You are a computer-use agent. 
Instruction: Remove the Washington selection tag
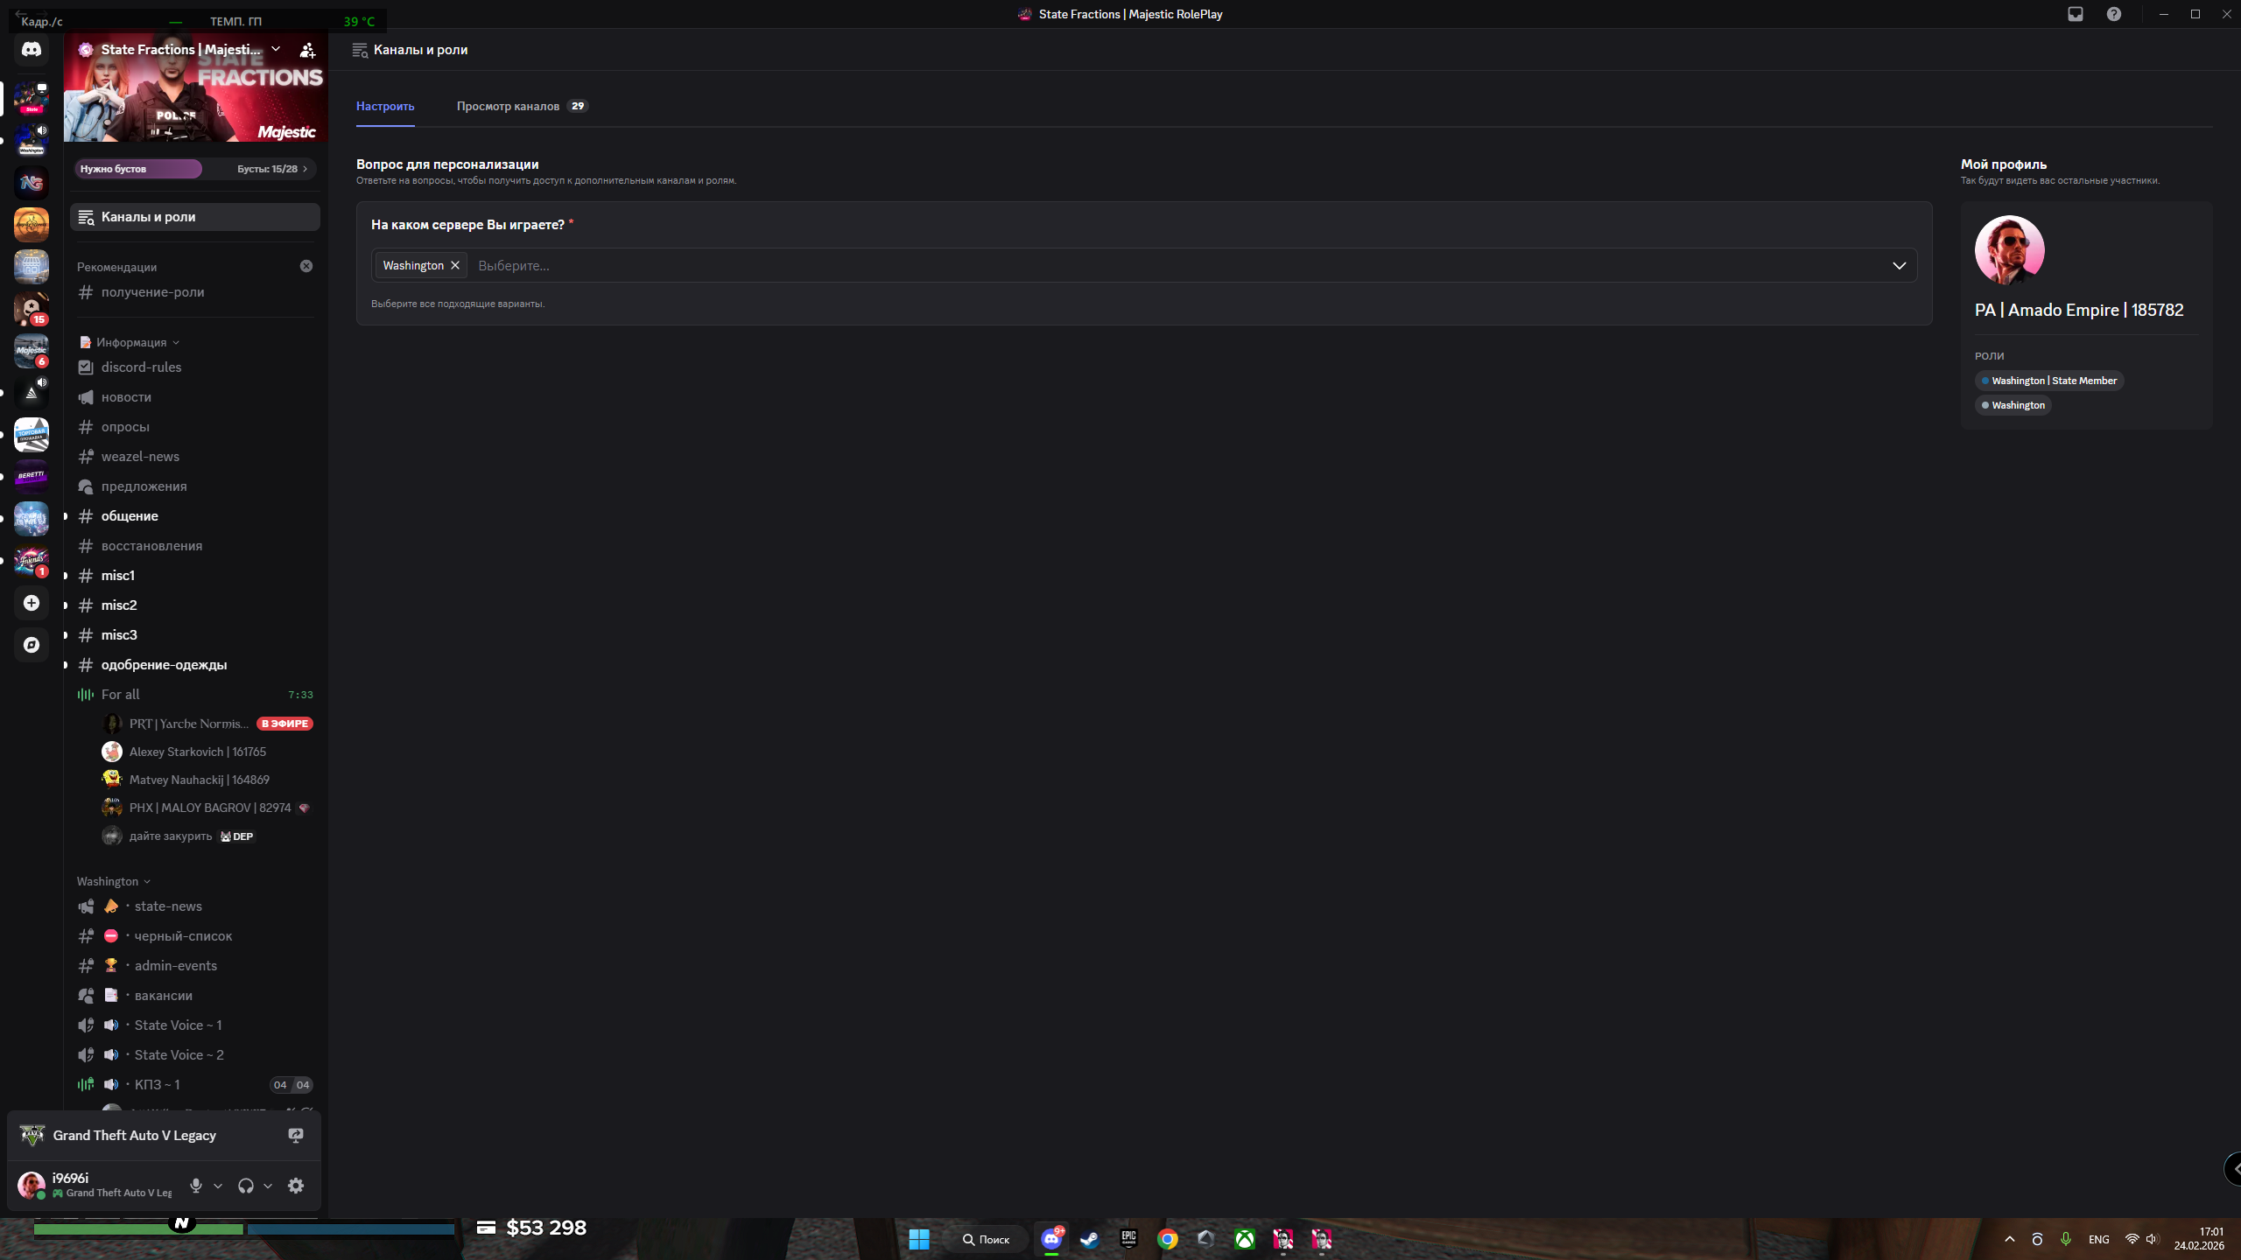(455, 265)
